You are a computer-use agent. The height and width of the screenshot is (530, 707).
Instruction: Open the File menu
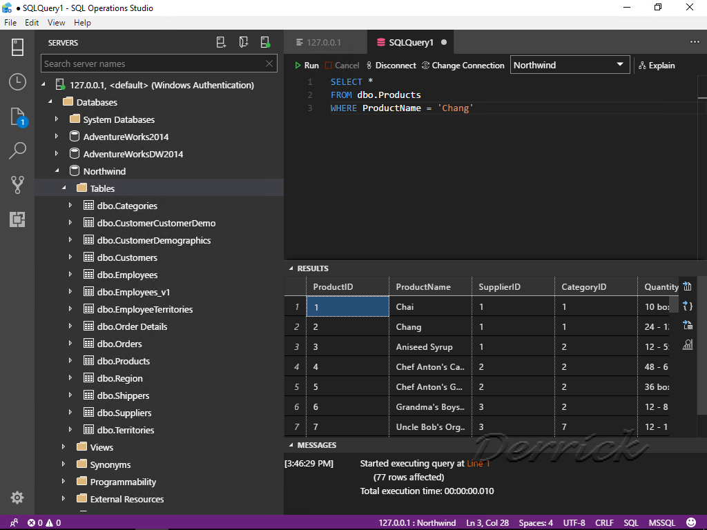coord(10,22)
